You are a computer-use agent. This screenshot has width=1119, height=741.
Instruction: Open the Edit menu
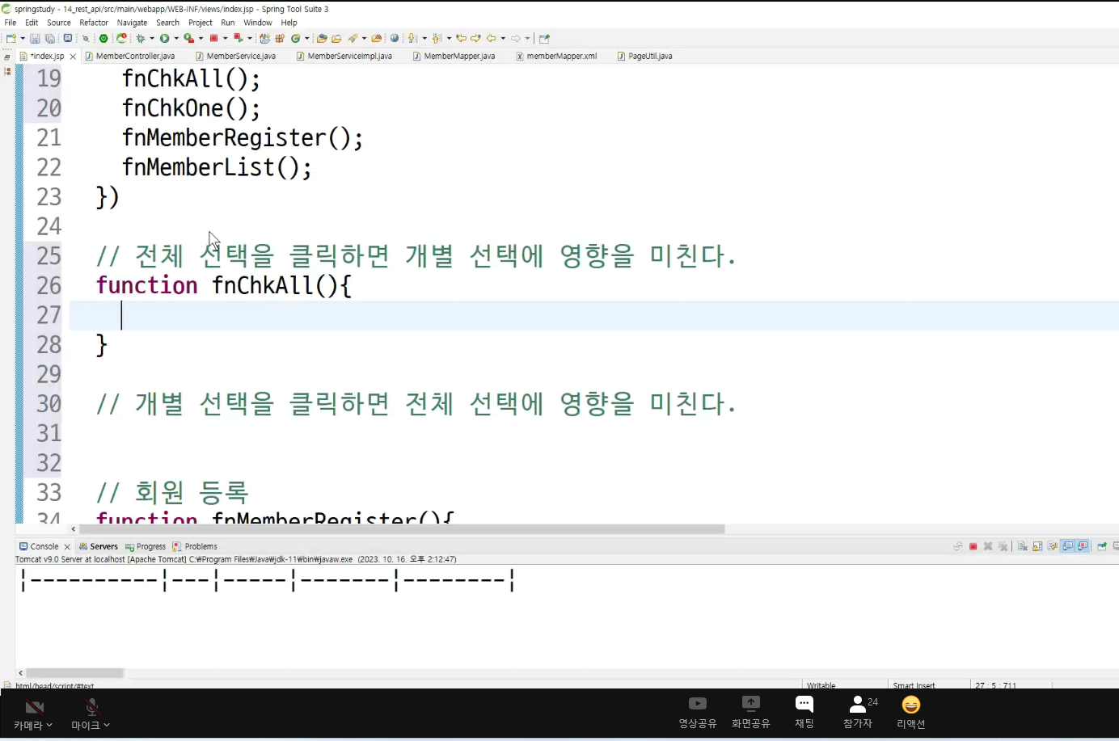32,23
